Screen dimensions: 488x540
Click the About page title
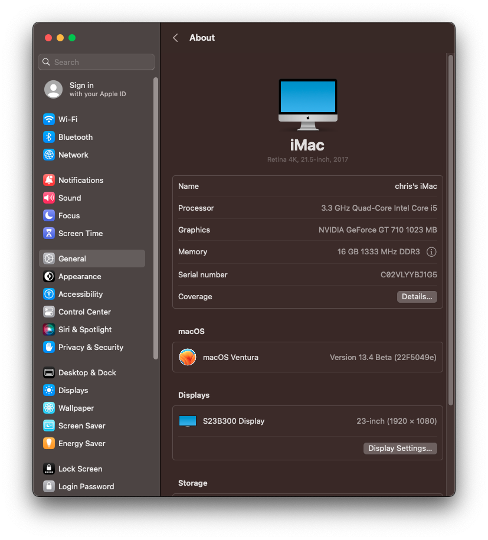pyautogui.click(x=202, y=38)
